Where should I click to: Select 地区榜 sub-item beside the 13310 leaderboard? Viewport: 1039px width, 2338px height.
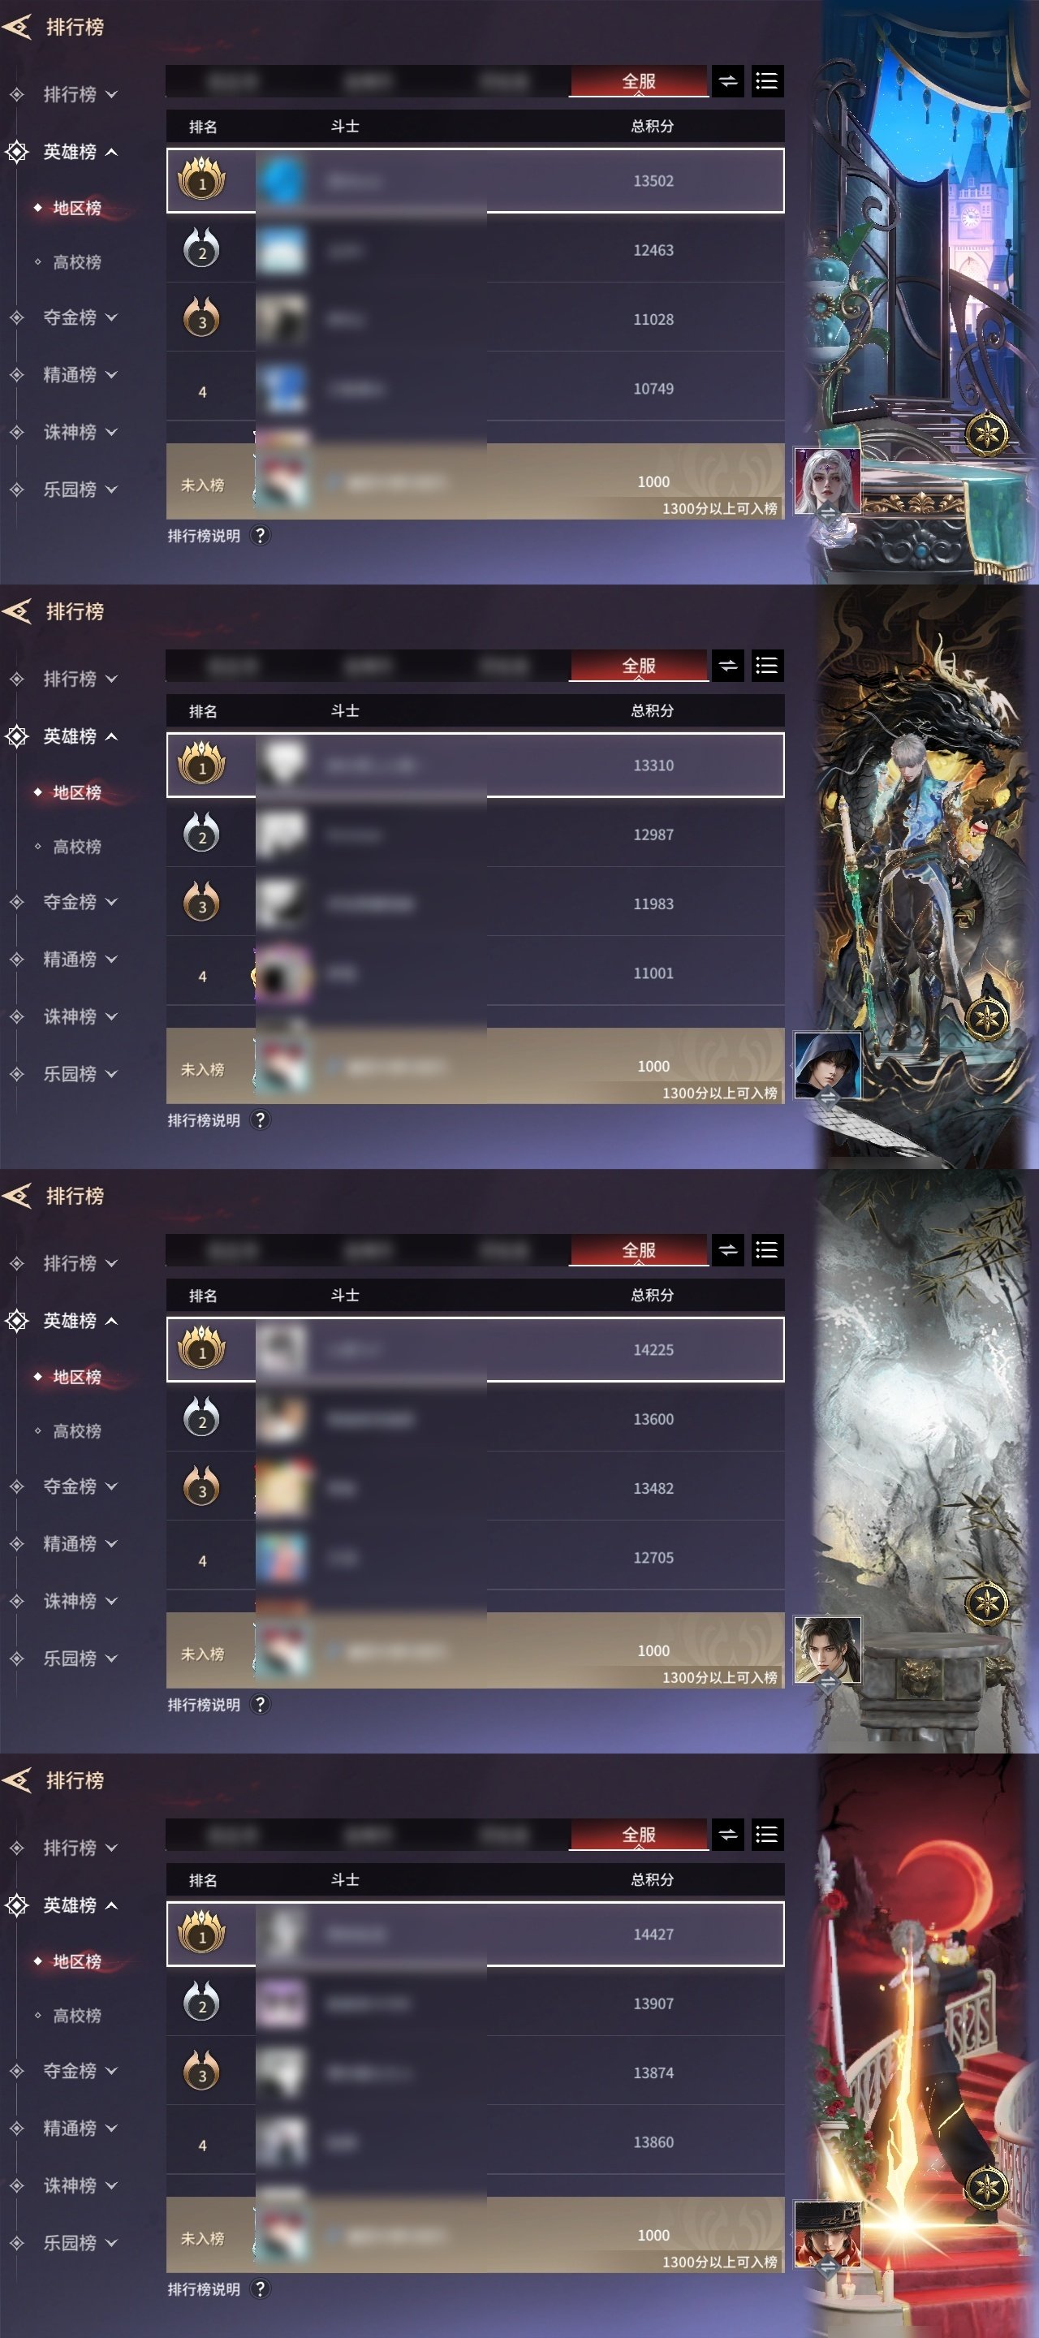(x=76, y=792)
